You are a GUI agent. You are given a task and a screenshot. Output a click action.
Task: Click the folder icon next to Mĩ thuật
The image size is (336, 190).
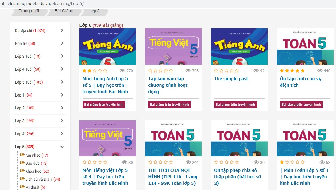(22, 187)
